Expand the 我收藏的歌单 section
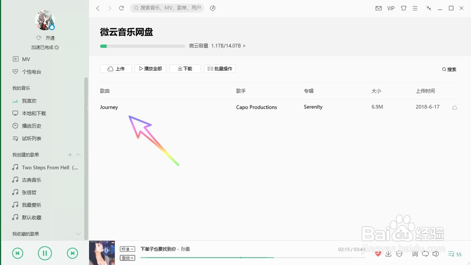471x265 pixels. (x=78, y=234)
